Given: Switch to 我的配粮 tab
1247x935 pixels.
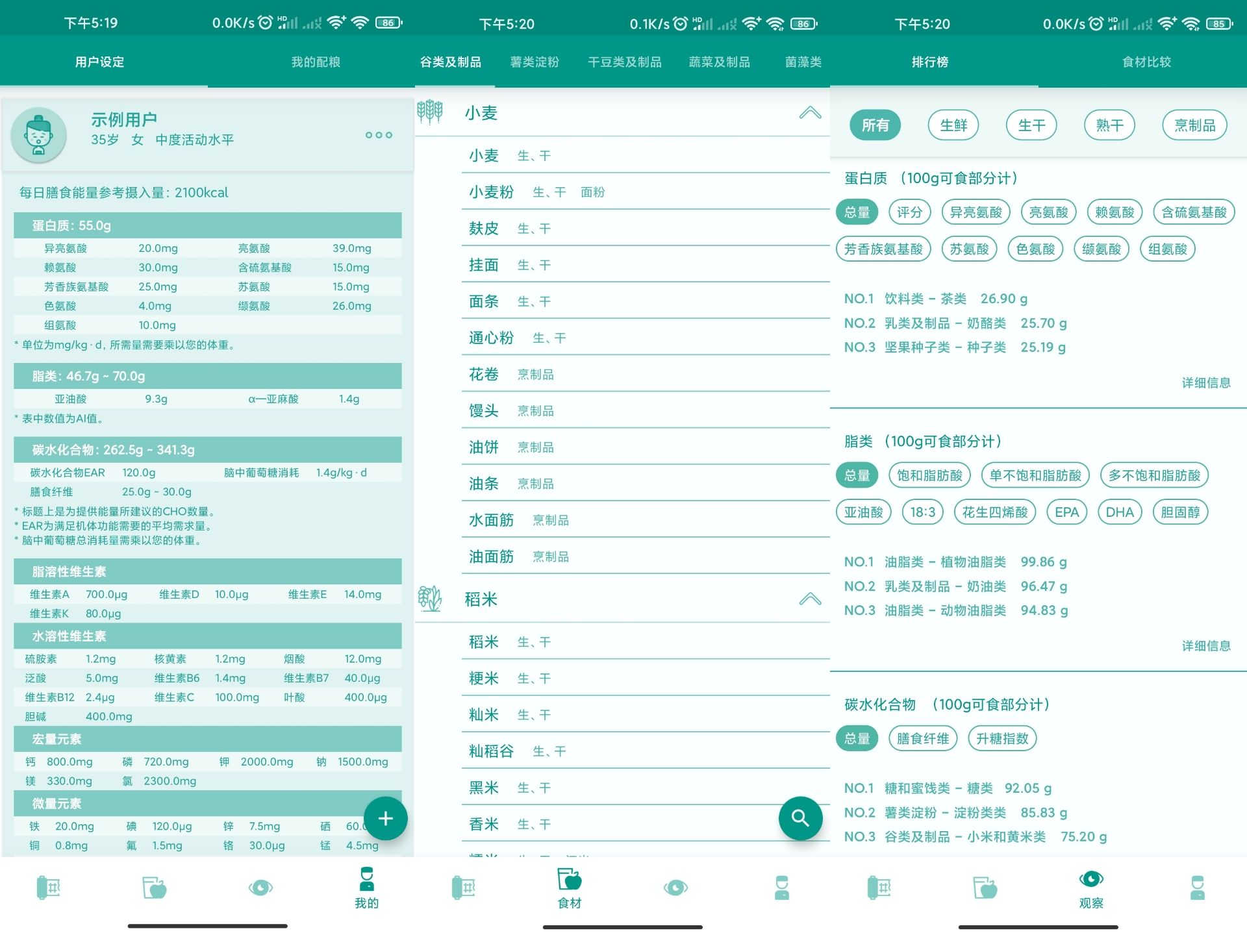Looking at the screenshot, I should 316,62.
